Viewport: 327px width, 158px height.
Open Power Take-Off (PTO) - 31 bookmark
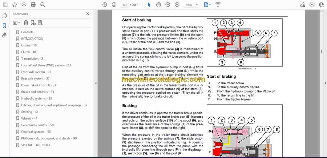(x=39, y=85)
